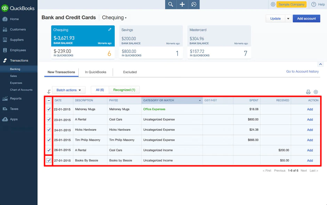Screen dimensions: 327x205
Task: Add the $200.00 Cool Cars transaction
Action: click(x=310, y=150)
